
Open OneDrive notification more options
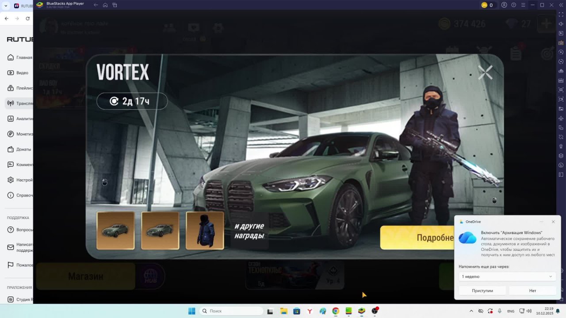click(x=541, y=222)
